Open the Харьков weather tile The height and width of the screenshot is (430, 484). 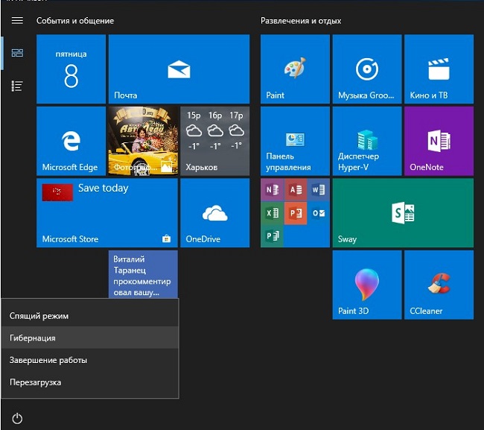pos(215,141)
